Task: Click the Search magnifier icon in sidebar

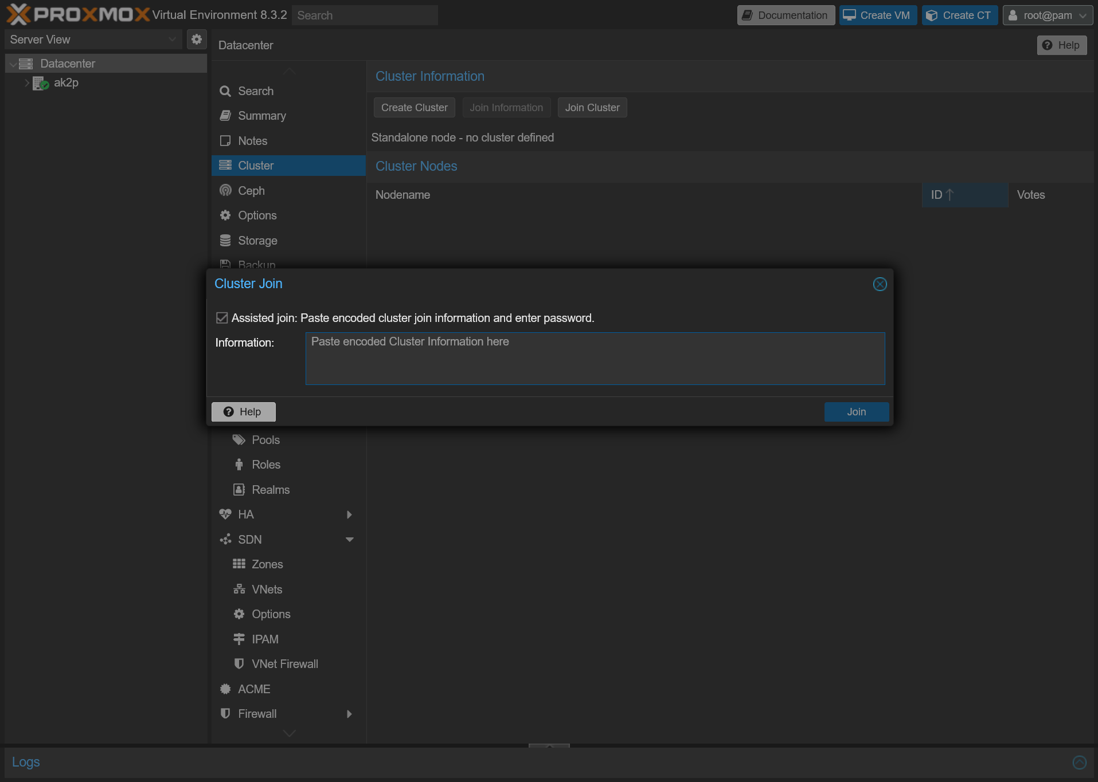Action: pos(225,91)
